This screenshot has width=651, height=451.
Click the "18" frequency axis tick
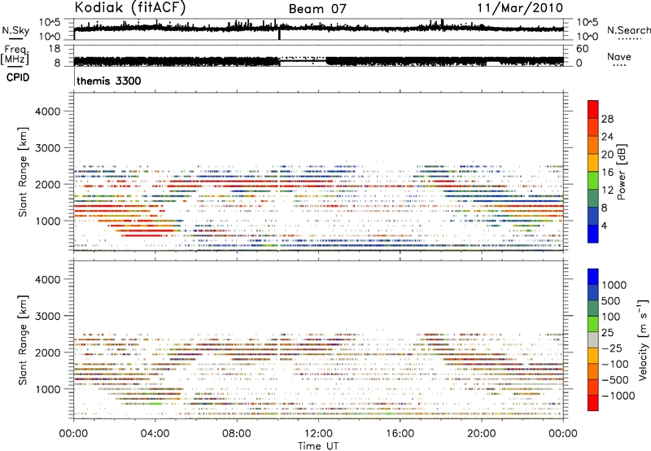pyautogui.click(x=55, y=49)
